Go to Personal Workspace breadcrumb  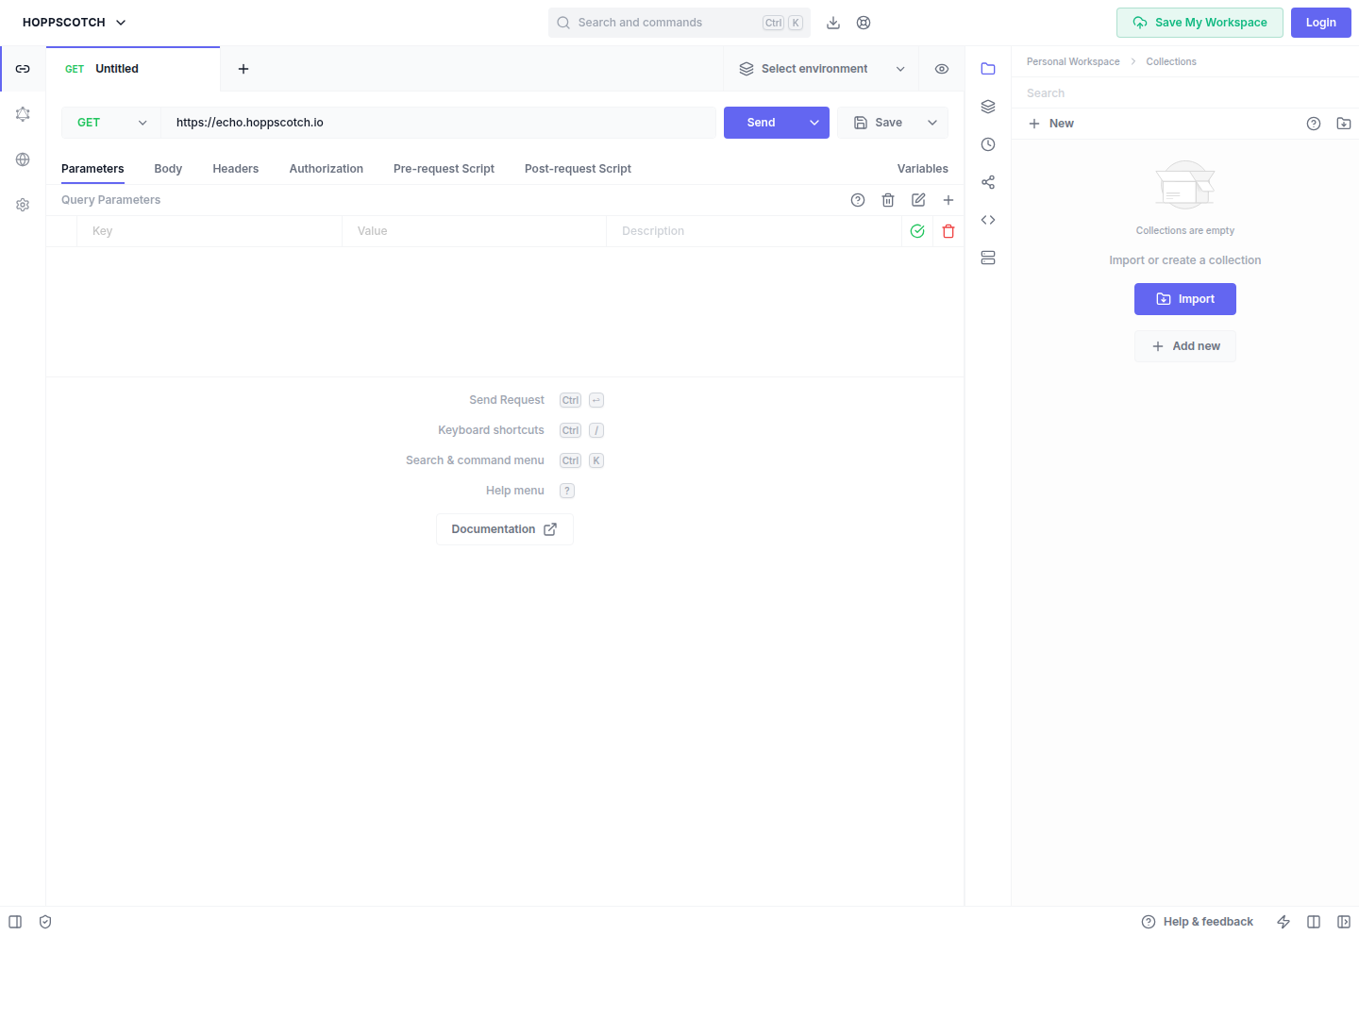pos(1073,62)
